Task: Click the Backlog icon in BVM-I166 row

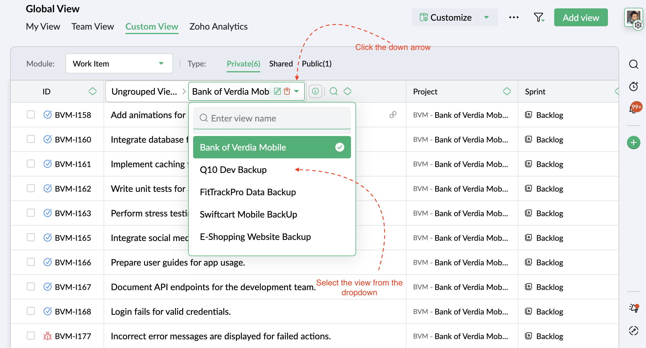Action: point(528,262)
